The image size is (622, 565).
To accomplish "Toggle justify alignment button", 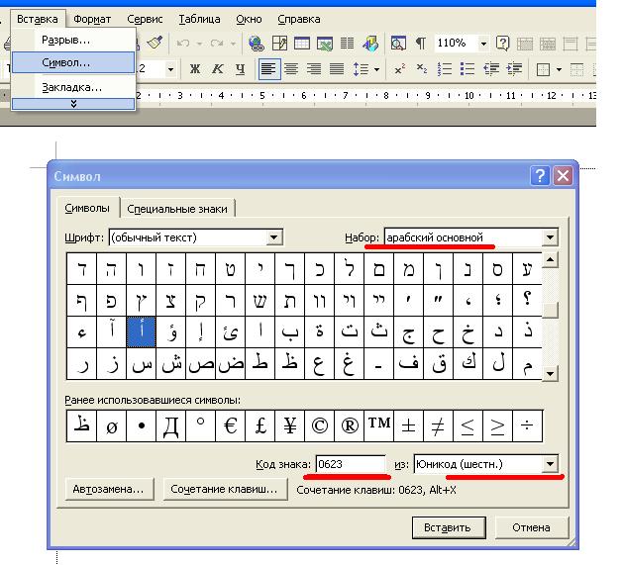I will tap(337, 69).
